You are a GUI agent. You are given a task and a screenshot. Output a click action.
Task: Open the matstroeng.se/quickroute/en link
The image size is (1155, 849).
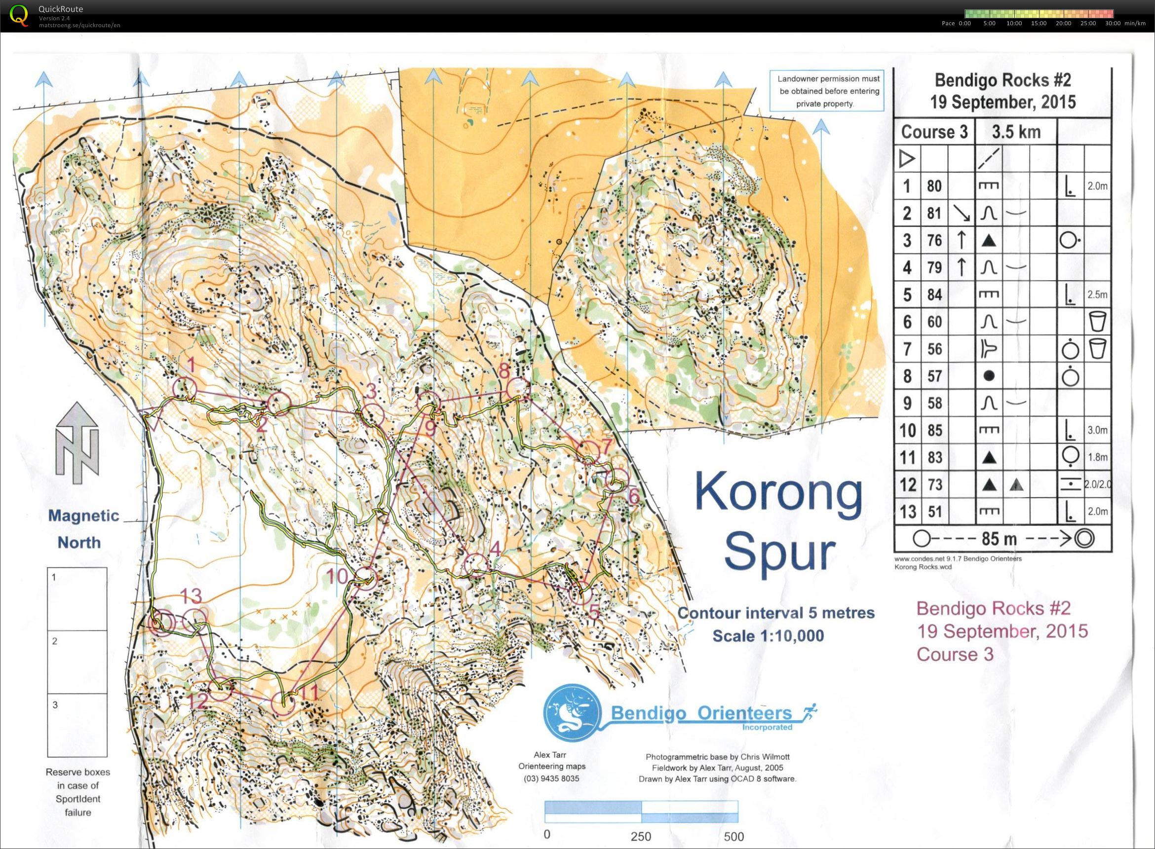[79, 25]
